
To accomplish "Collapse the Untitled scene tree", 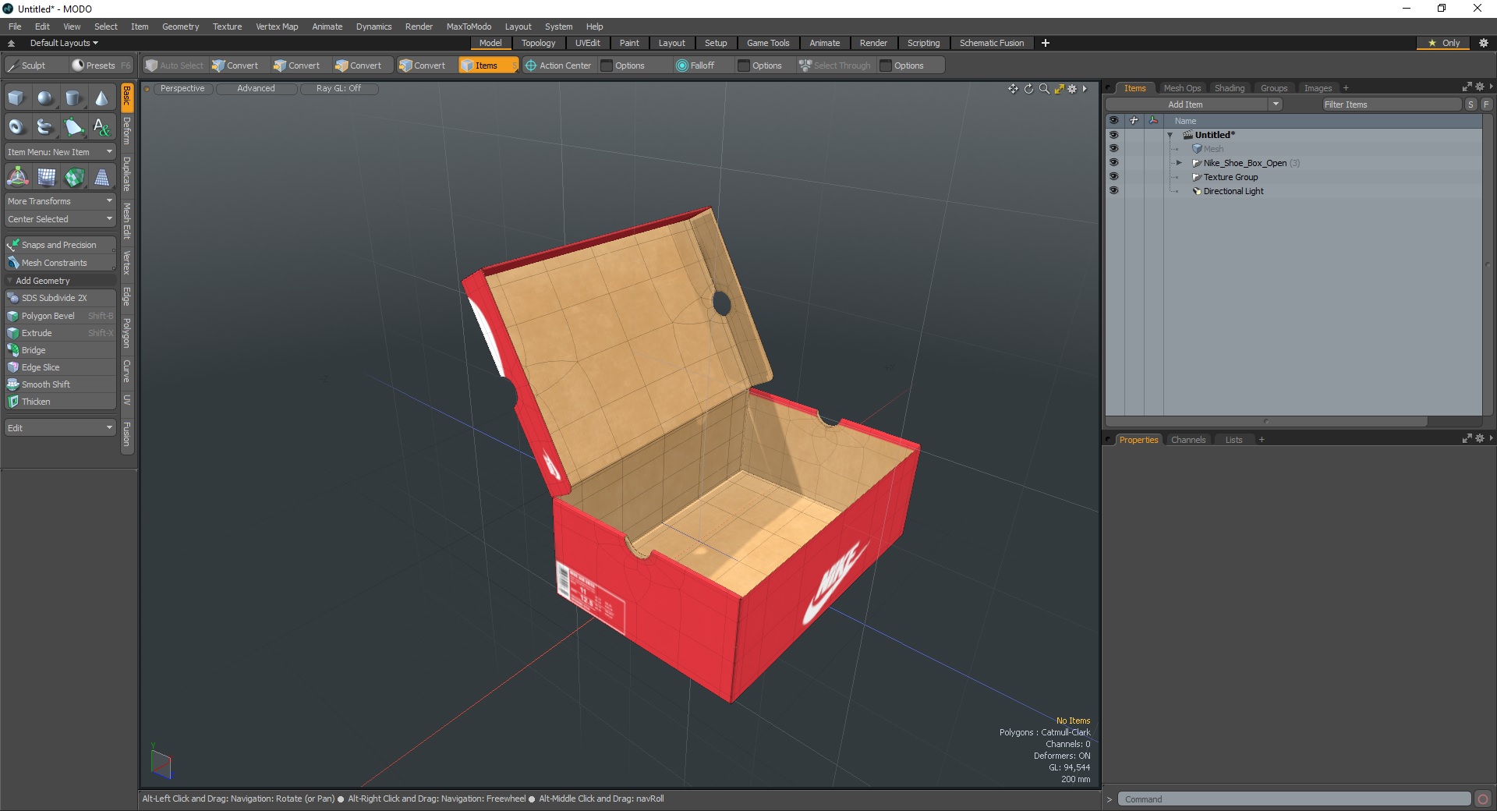I will (x=1170, y=135).
